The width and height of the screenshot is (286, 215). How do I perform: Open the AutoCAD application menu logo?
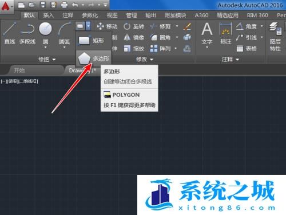pyautogui.click(x=6, y=6)
